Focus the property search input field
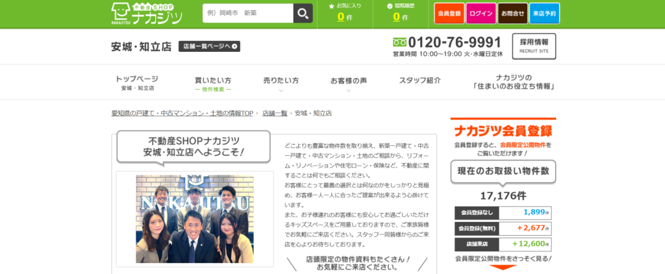The width and height of the screenshot is (665, 274). tap(248, 14)
